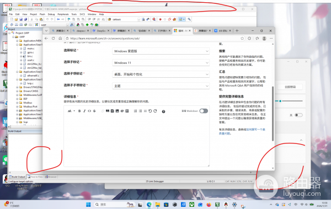
Task: Open the 桌面、开始和个性化 dropdown
Action: pos(161,74)
